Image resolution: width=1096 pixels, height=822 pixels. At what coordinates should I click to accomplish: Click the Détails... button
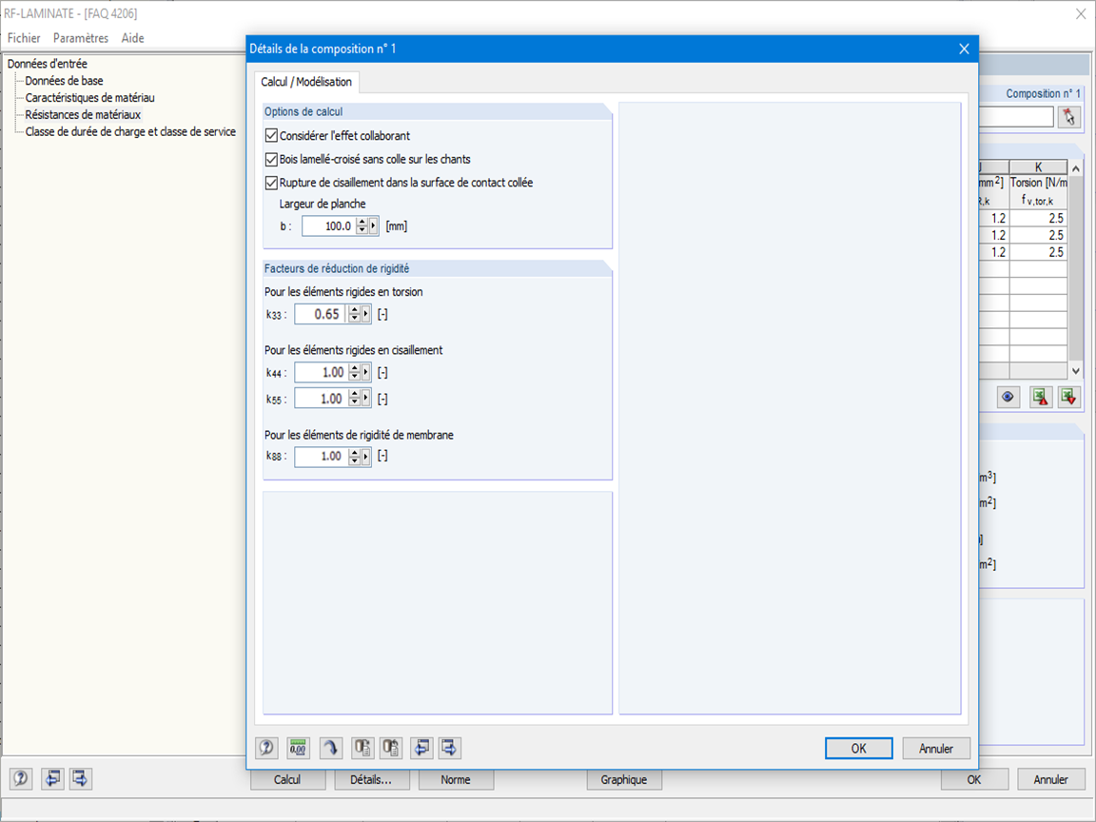[371, 779]
